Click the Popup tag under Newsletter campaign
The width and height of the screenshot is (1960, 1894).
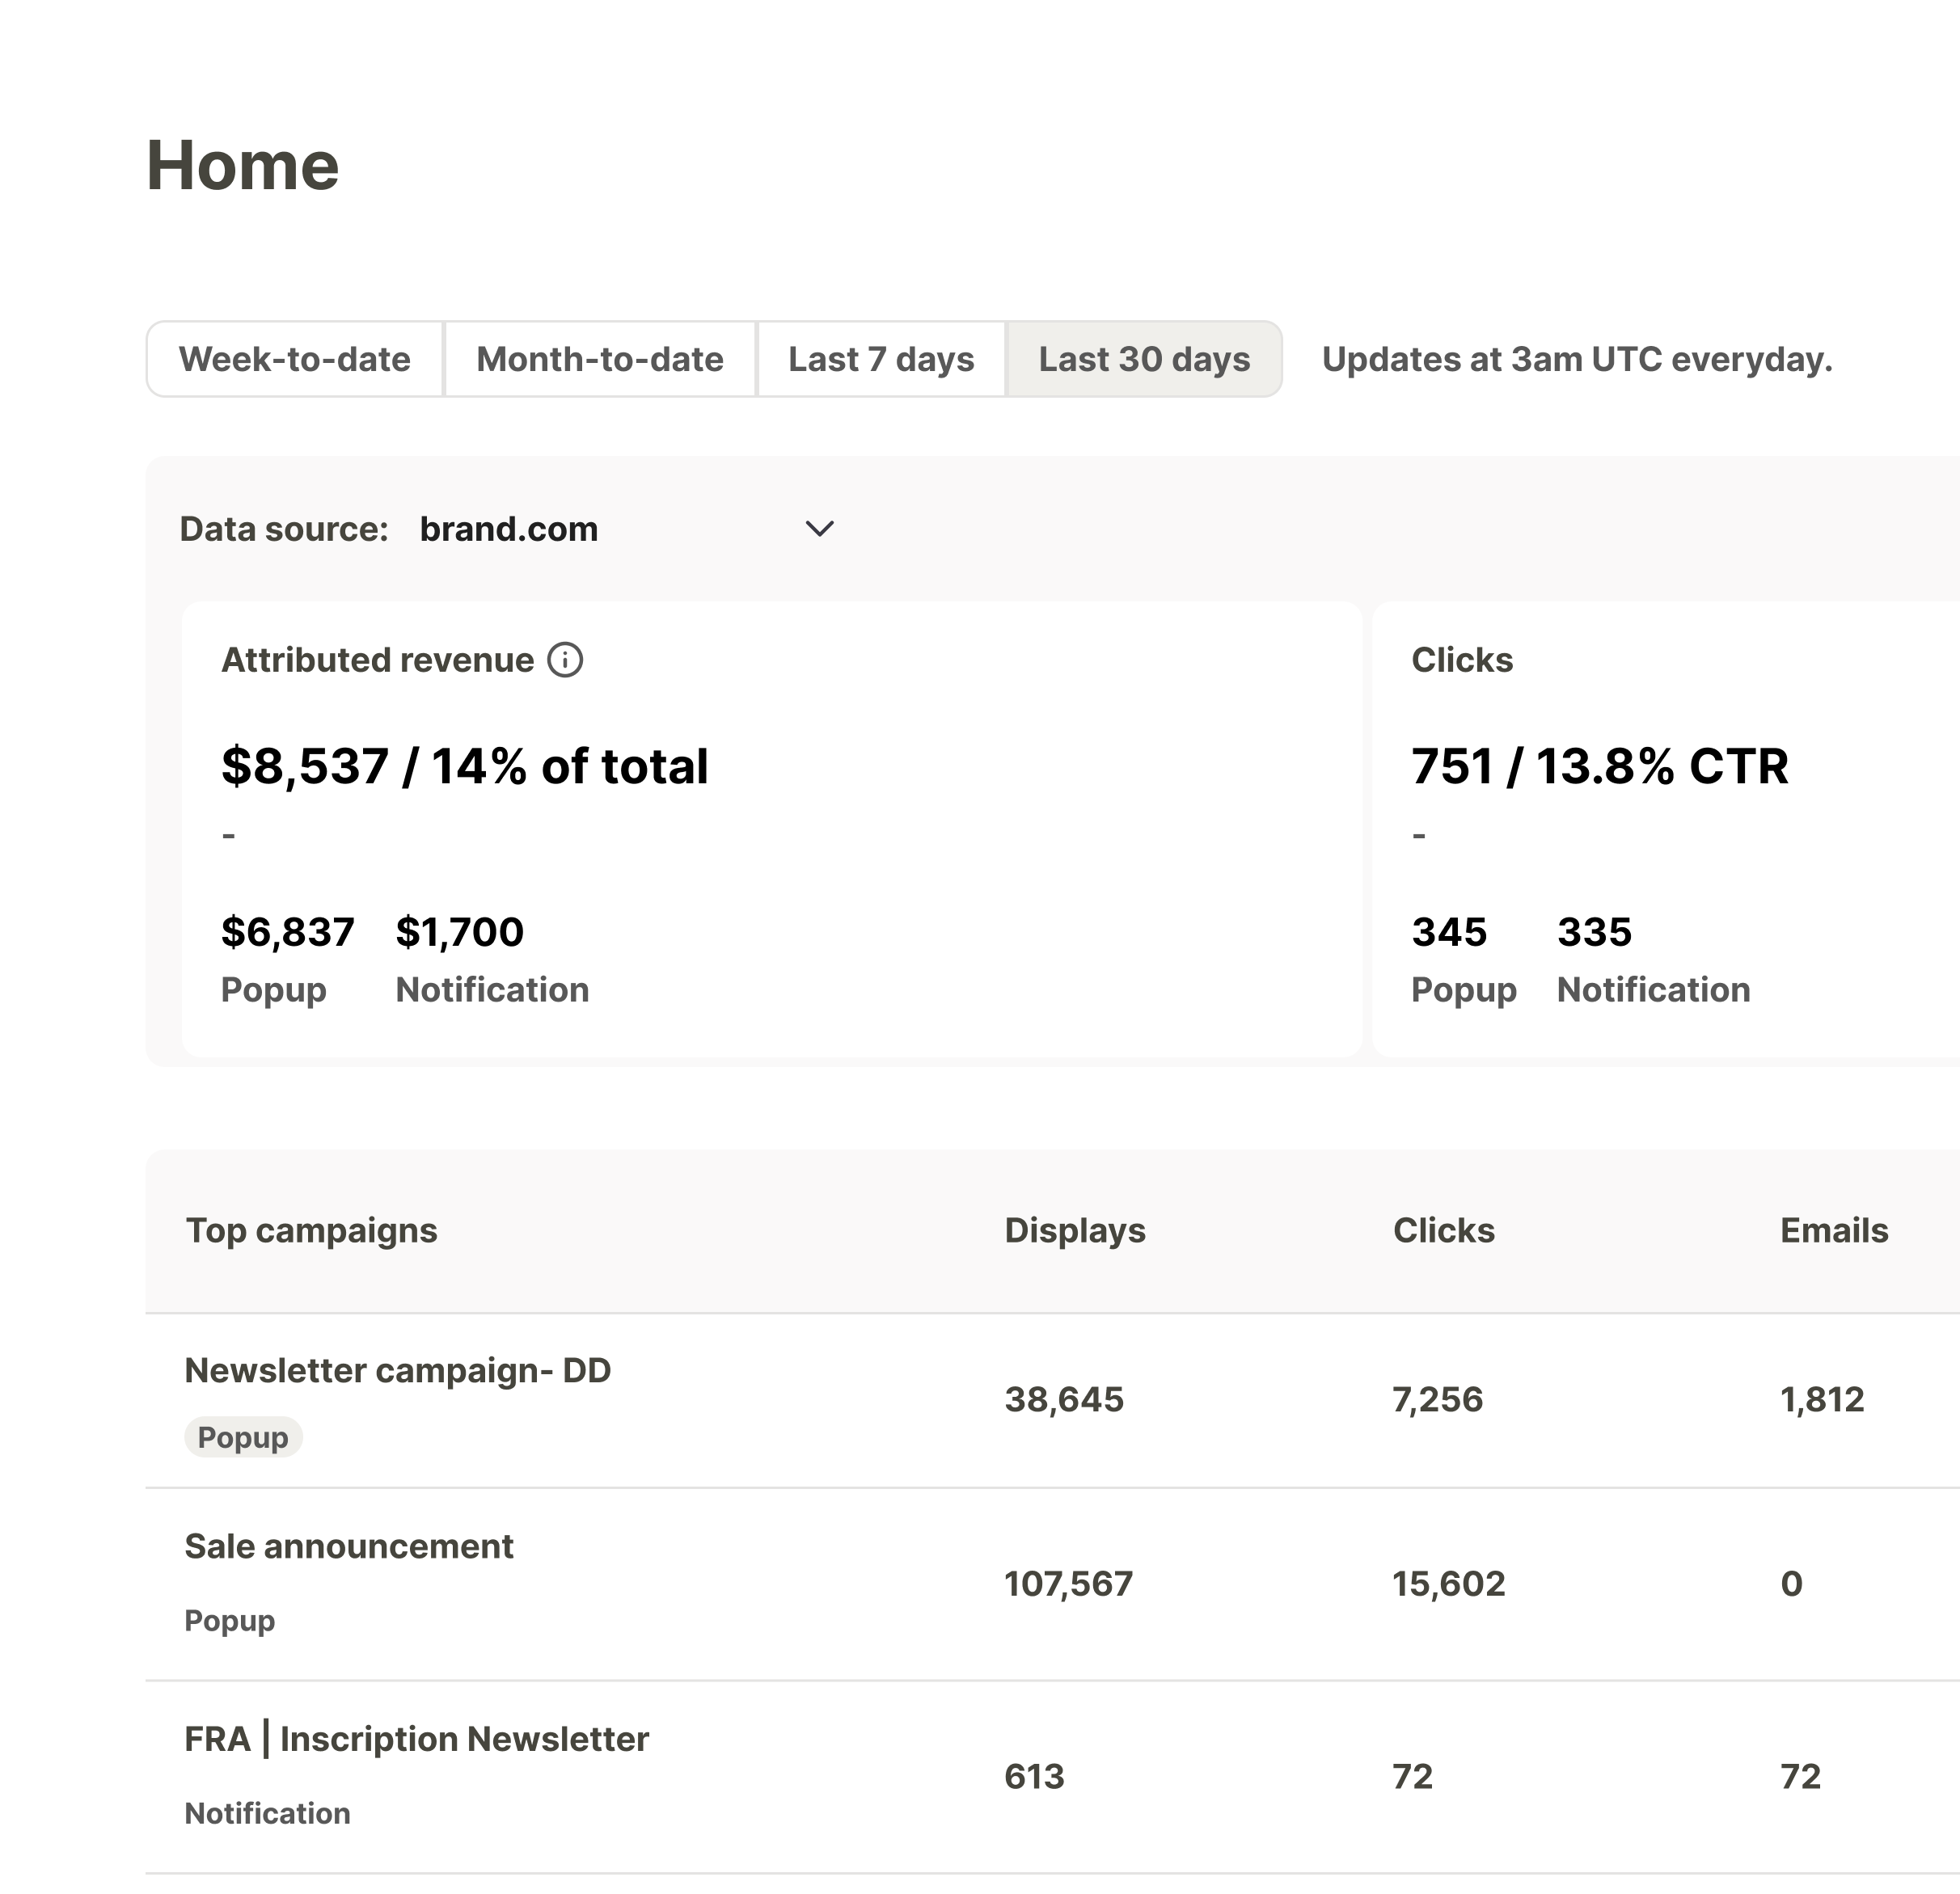click(243, 1437)
